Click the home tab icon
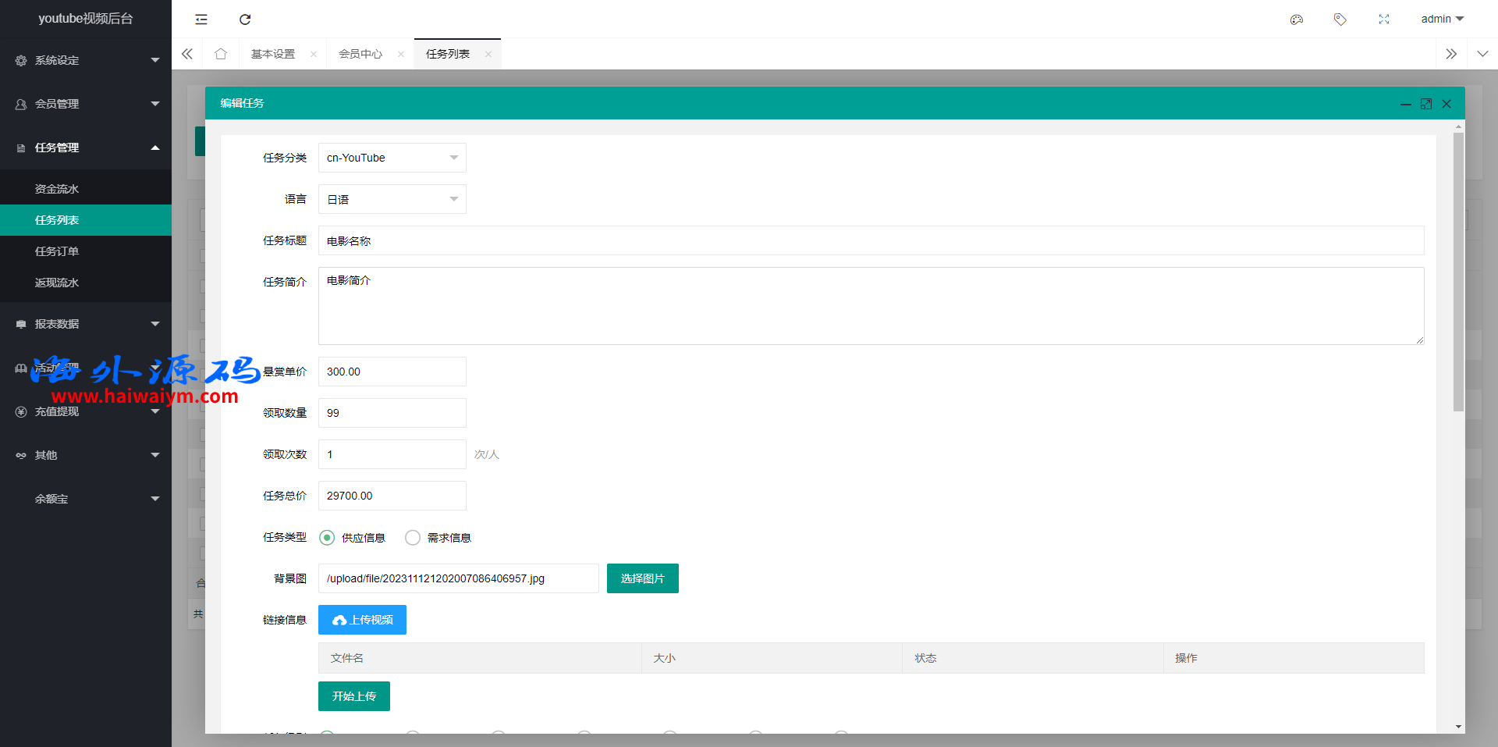The width and height of the screenshot is (1498, 747). coord(221,54)
